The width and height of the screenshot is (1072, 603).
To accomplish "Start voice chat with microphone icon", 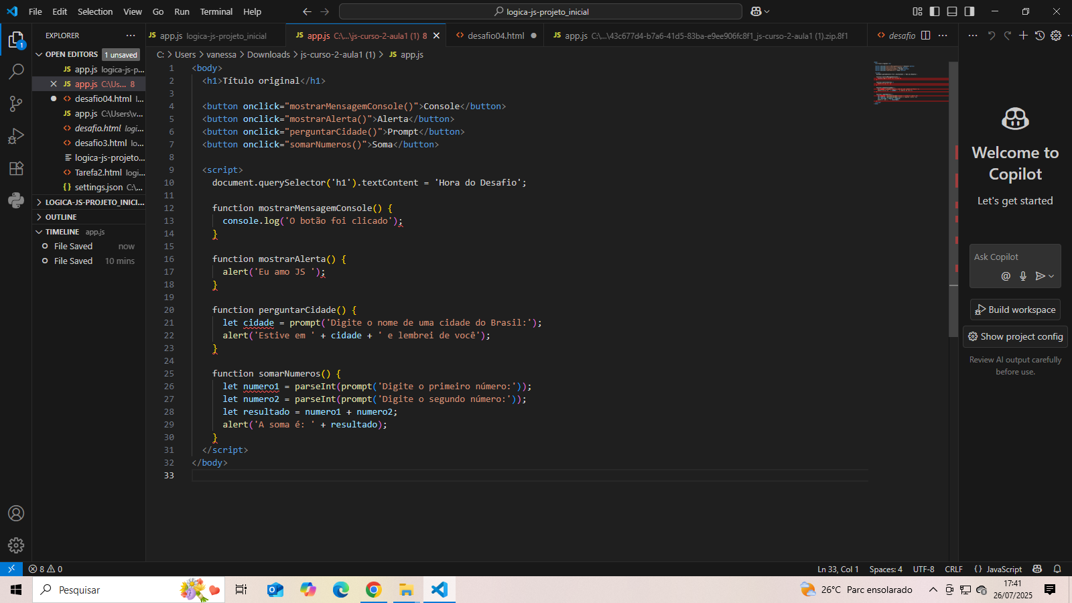I will (x=1023, y=276).
